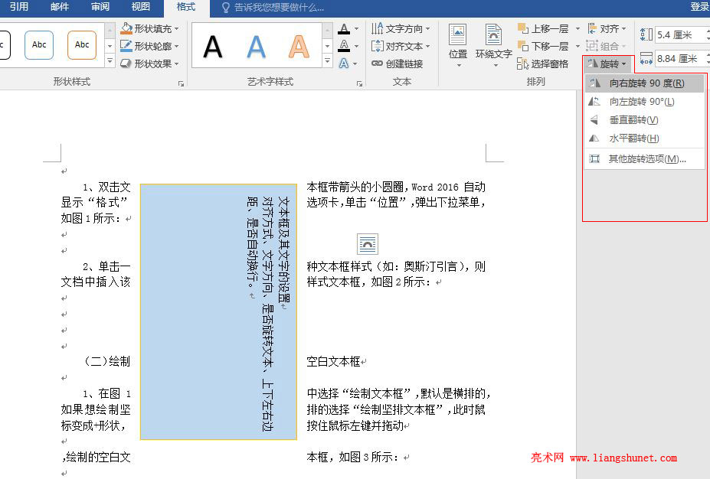The height and width of the screenshot is (479, 710).
Task: Click the shape effects icon
Action: tap(126, 64)
